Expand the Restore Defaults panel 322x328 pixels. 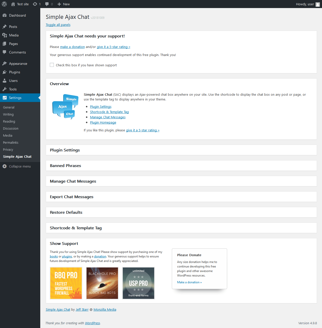[x=181, y=212]
